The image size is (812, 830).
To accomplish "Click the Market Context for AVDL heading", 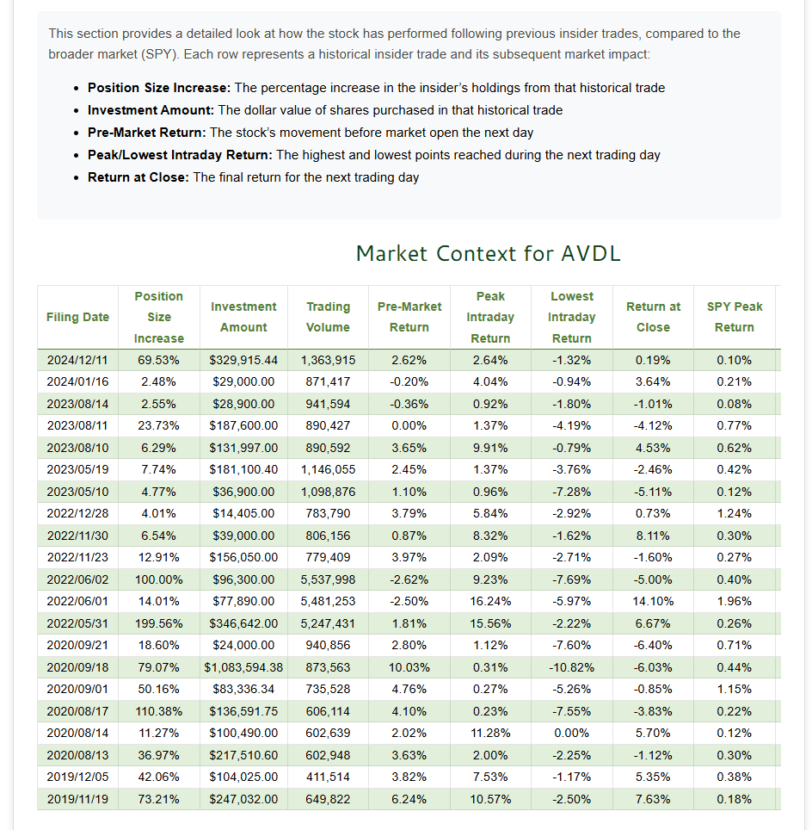I will click(x=488, y=253).
